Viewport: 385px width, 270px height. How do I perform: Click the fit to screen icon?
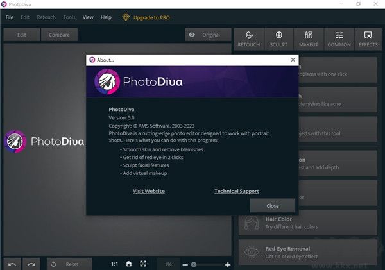(x=143, y=264)
